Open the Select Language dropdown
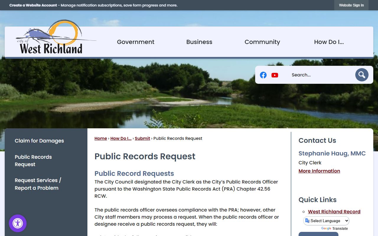This screenshot has width=378, height=236. [x=326, y=221]
